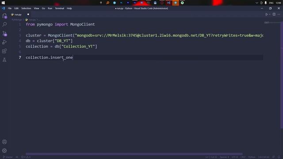
Task: Click on "Collection_YT" string on line 5
Action: tap(78, 46)
